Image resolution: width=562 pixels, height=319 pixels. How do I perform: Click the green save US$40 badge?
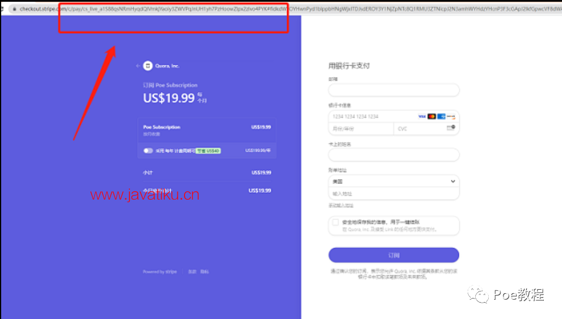[208, 151]
